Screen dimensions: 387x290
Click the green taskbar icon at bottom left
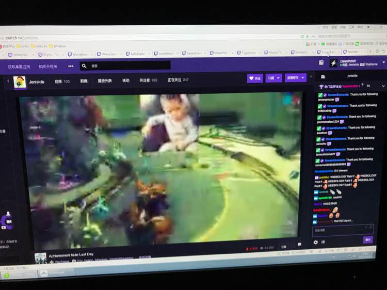coord(7,275)
